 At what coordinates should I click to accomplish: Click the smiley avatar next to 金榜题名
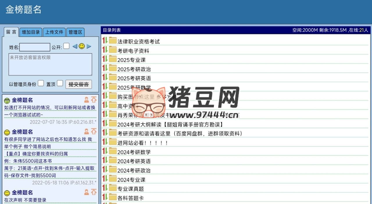[7, 100]
